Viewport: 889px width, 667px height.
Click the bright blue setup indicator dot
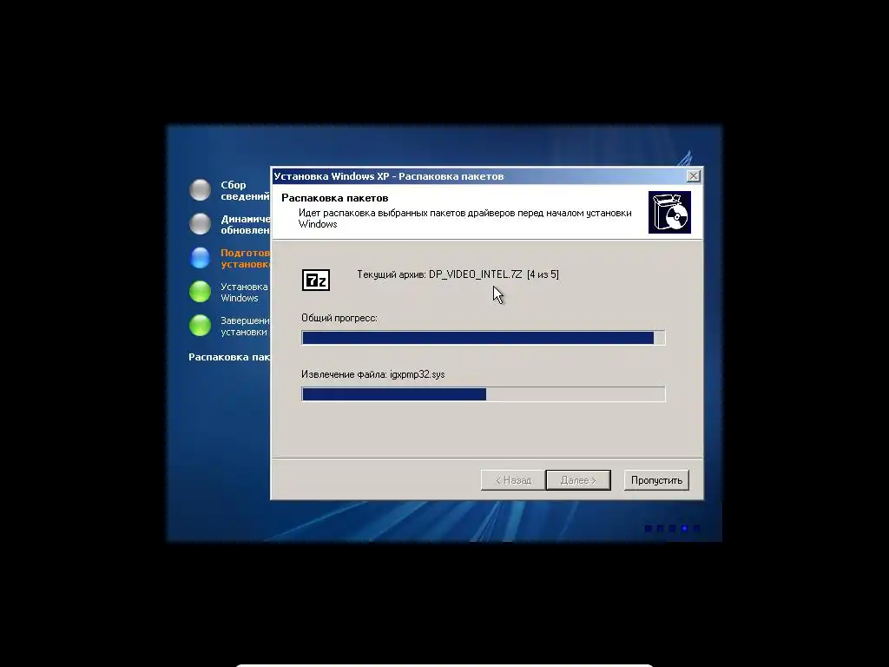pyautogui.click(x=684, y=528)
